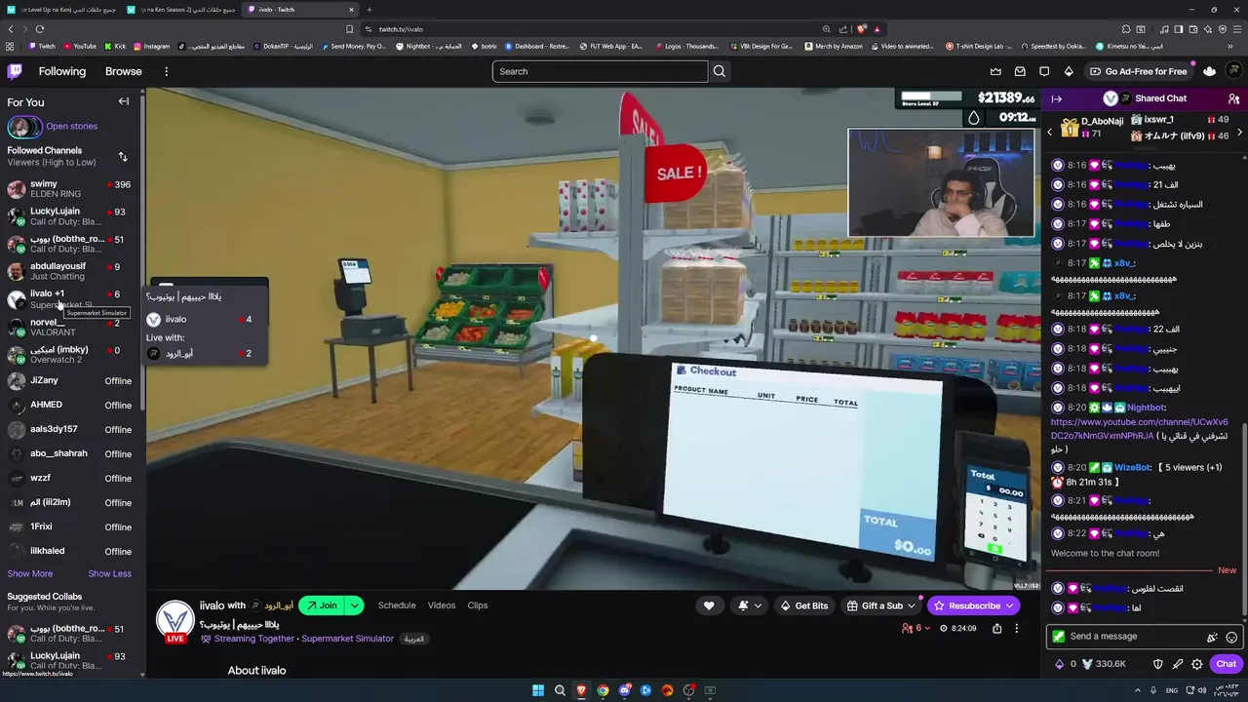Image resolution: width=1248 pixels, height=702 pixels.
Task: Click the turbo cloud icon near avatar
Action: click(1210, 71)
